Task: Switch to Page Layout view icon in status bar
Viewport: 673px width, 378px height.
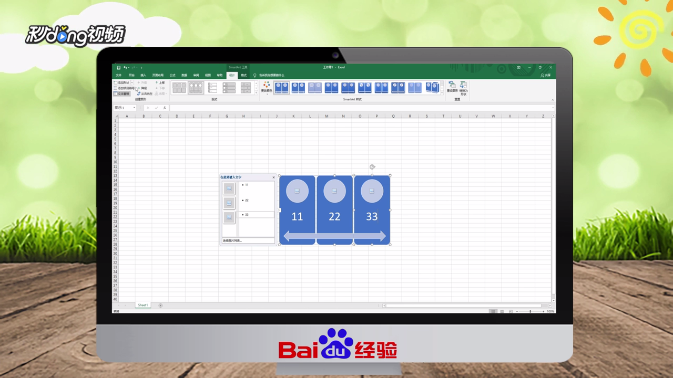Action: click(502, 311)
